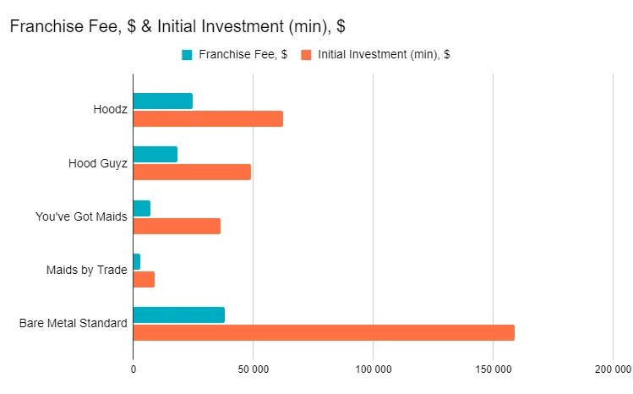The image size is (633, 394).
Task: Click the chart title text
Action: [177, 26]
